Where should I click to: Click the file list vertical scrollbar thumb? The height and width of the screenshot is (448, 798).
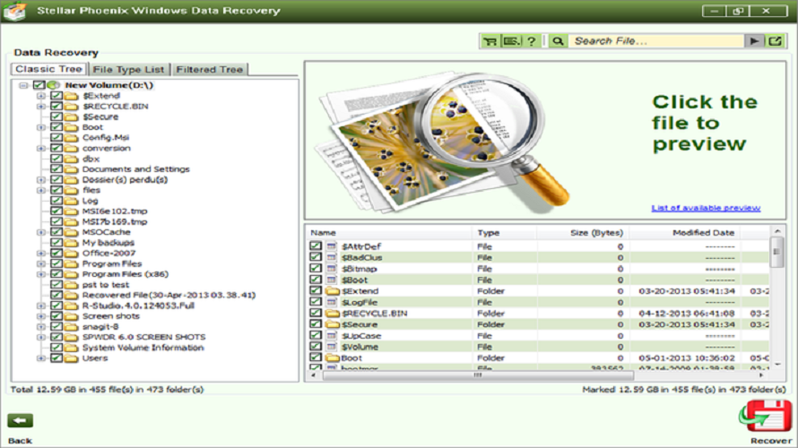(776, 251)
